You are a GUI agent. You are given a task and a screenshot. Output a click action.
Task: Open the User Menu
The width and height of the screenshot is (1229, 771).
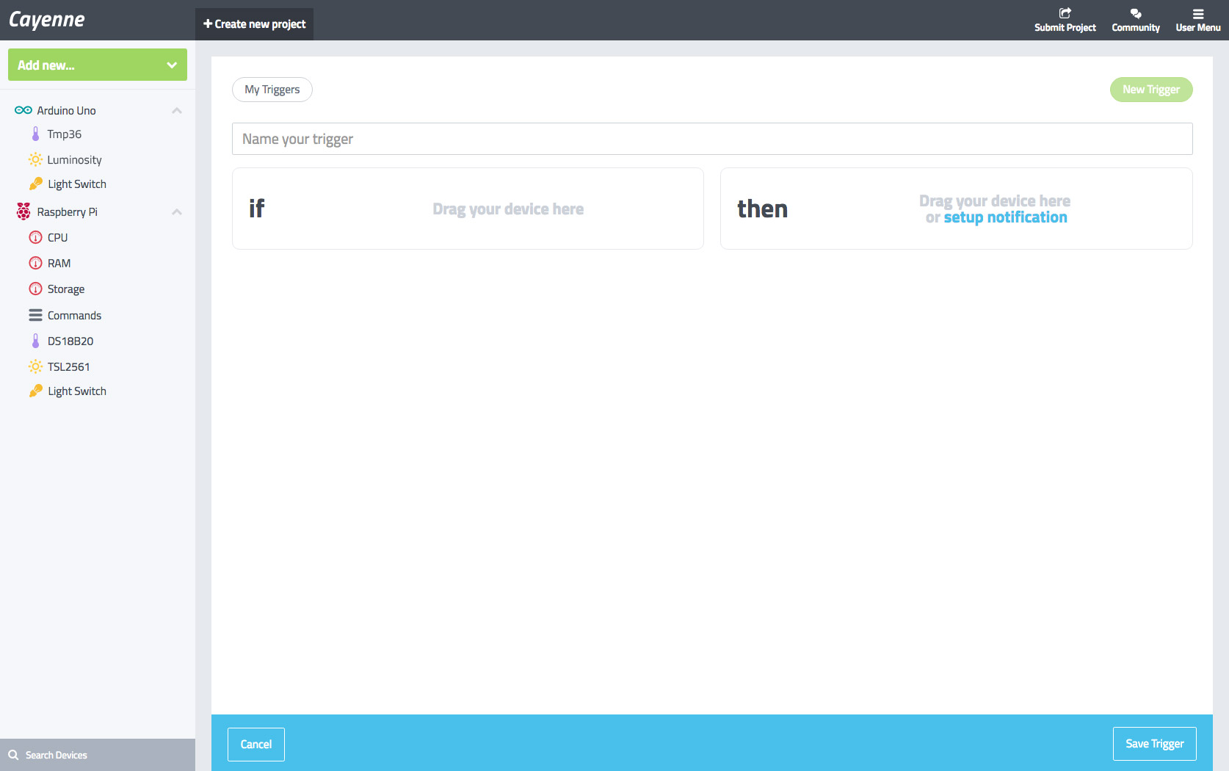[x=1197, y=20]
